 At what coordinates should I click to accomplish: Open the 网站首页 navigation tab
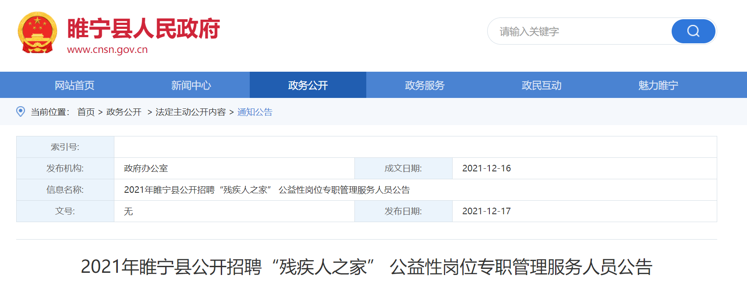[x=74, y=85]
